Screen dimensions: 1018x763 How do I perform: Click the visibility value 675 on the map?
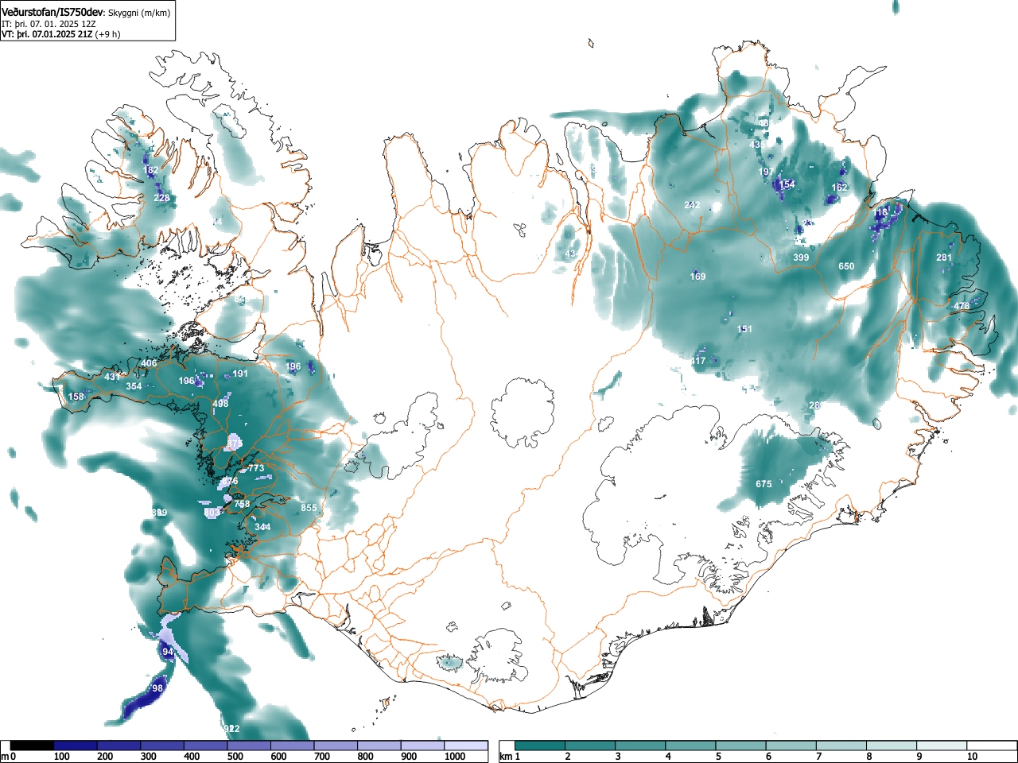(763, 485)
